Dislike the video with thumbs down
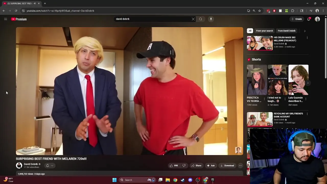The width and height of the screenshot is (327, 184). pyautogui.click(x=184, y=166)
